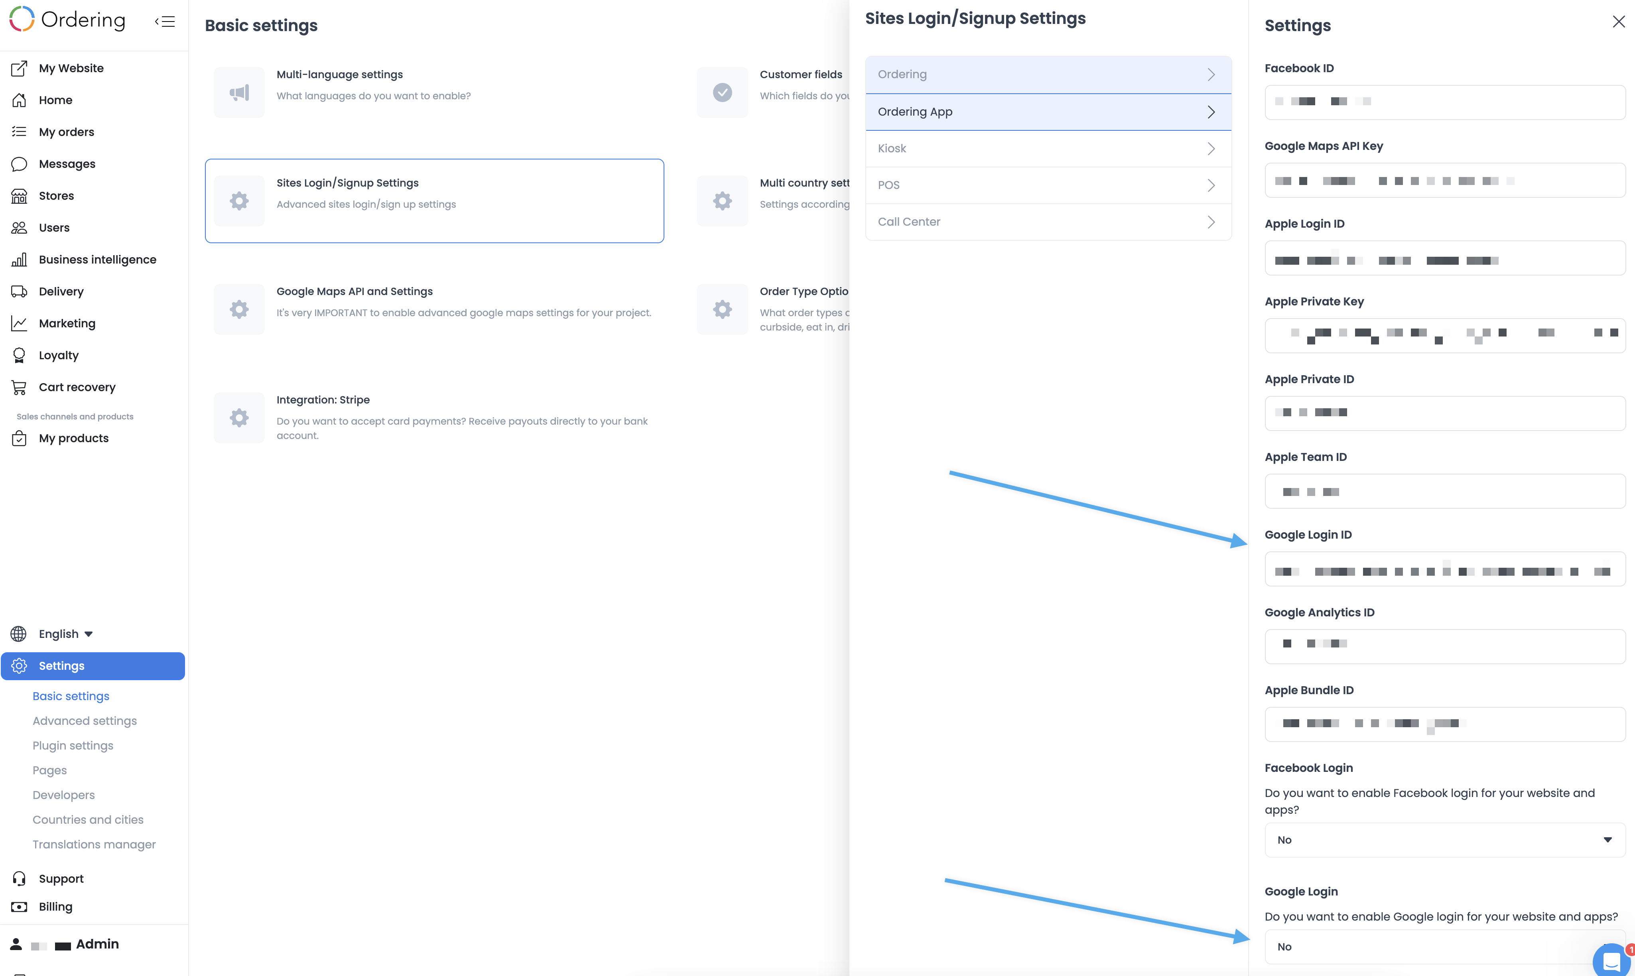Expand the Ordering App site row
This screenshot has width=1635, height=976.
tap(1048, 112)
